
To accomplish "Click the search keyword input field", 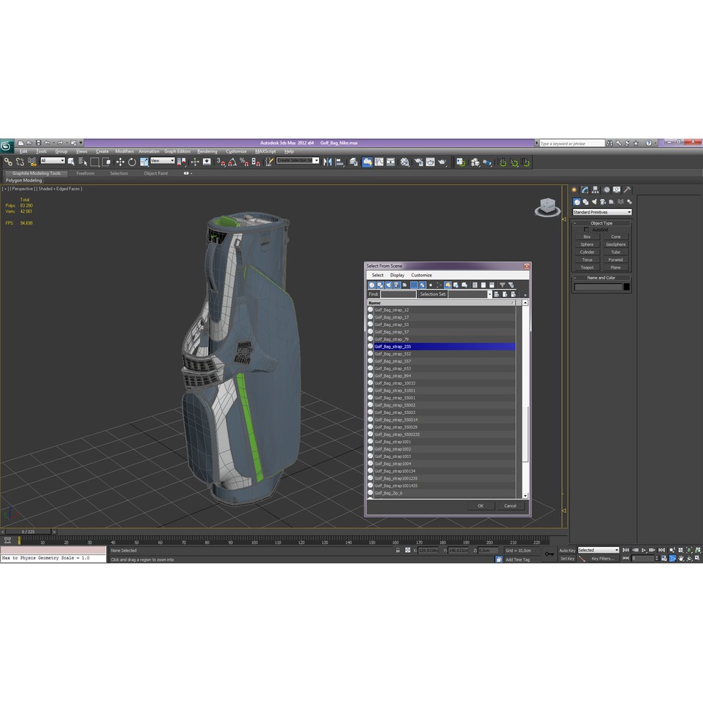I will [x=572, y=143].
